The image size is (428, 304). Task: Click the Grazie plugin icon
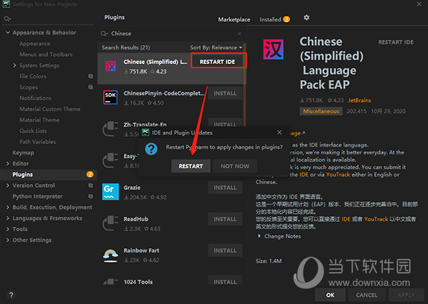[x=111, y=192]
